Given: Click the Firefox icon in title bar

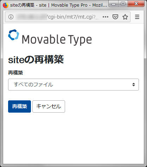Looking at the screenshot, I should [x=6, y=5].
